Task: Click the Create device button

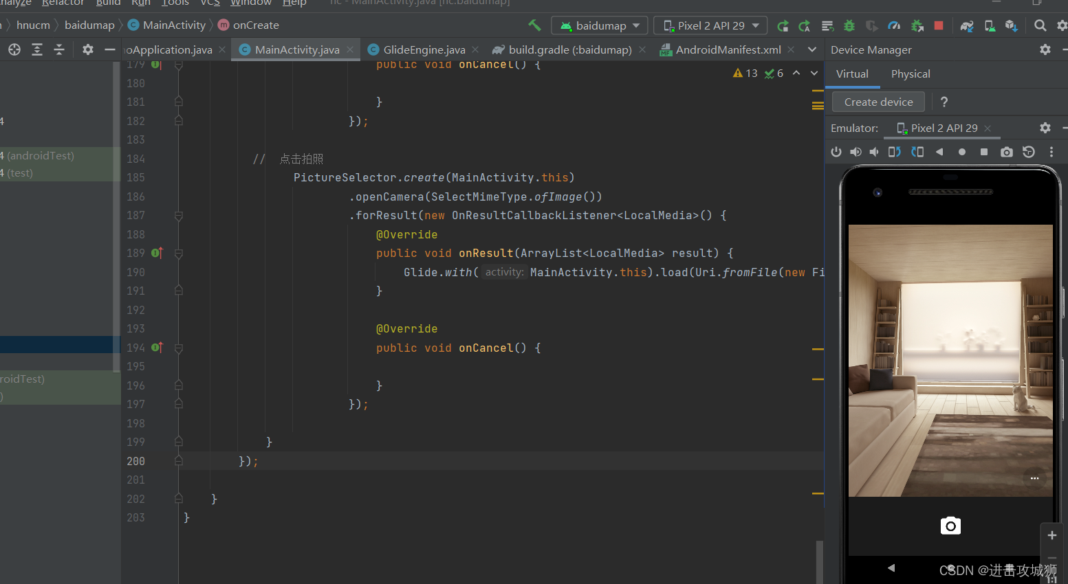Action: pyautogui.click(x=879, y=102)
